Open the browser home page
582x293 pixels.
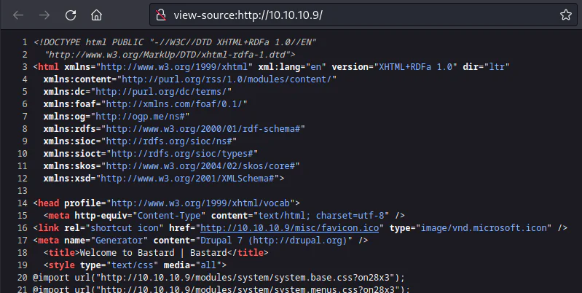click(x=96, y=15)
